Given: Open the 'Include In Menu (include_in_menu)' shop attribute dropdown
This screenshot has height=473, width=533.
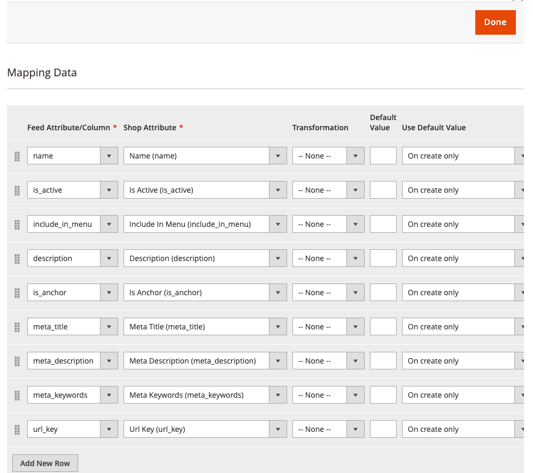Looking at the screenshot, I should coord(205,224).
